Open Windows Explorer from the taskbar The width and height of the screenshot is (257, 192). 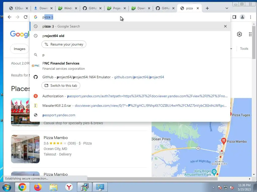54,187
